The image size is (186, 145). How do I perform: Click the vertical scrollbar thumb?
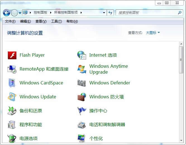click(x=181, y=60)
